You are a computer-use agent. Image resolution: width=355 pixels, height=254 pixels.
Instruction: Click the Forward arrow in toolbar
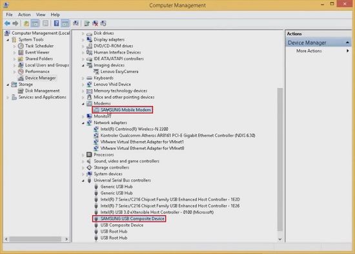click(x=15, y=23)
